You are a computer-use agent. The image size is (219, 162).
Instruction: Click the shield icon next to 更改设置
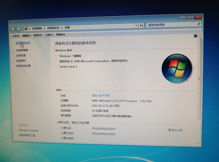click(169, 130)
